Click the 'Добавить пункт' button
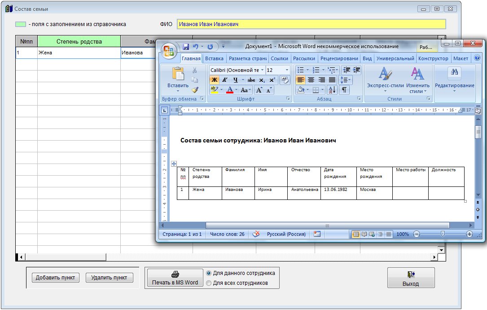The height and width of the screenshot is (310, 487). (56, 278)
